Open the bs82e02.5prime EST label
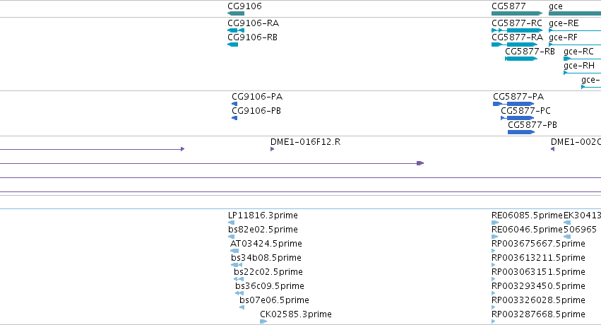The width and height of the screenshot is (601, 325). (x=263, y=230)
